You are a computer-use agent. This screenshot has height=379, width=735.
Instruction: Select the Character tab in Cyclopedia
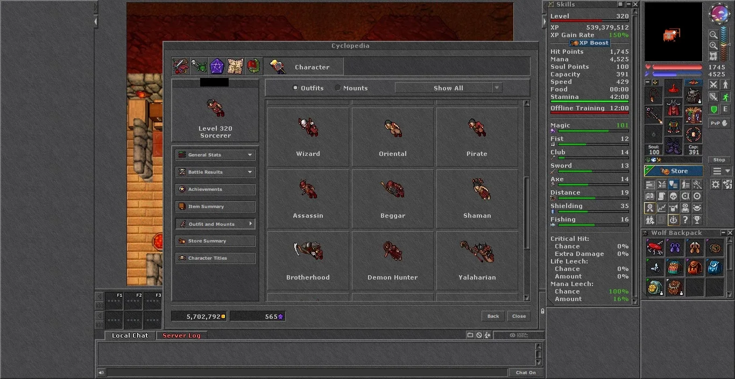point(303,67)
